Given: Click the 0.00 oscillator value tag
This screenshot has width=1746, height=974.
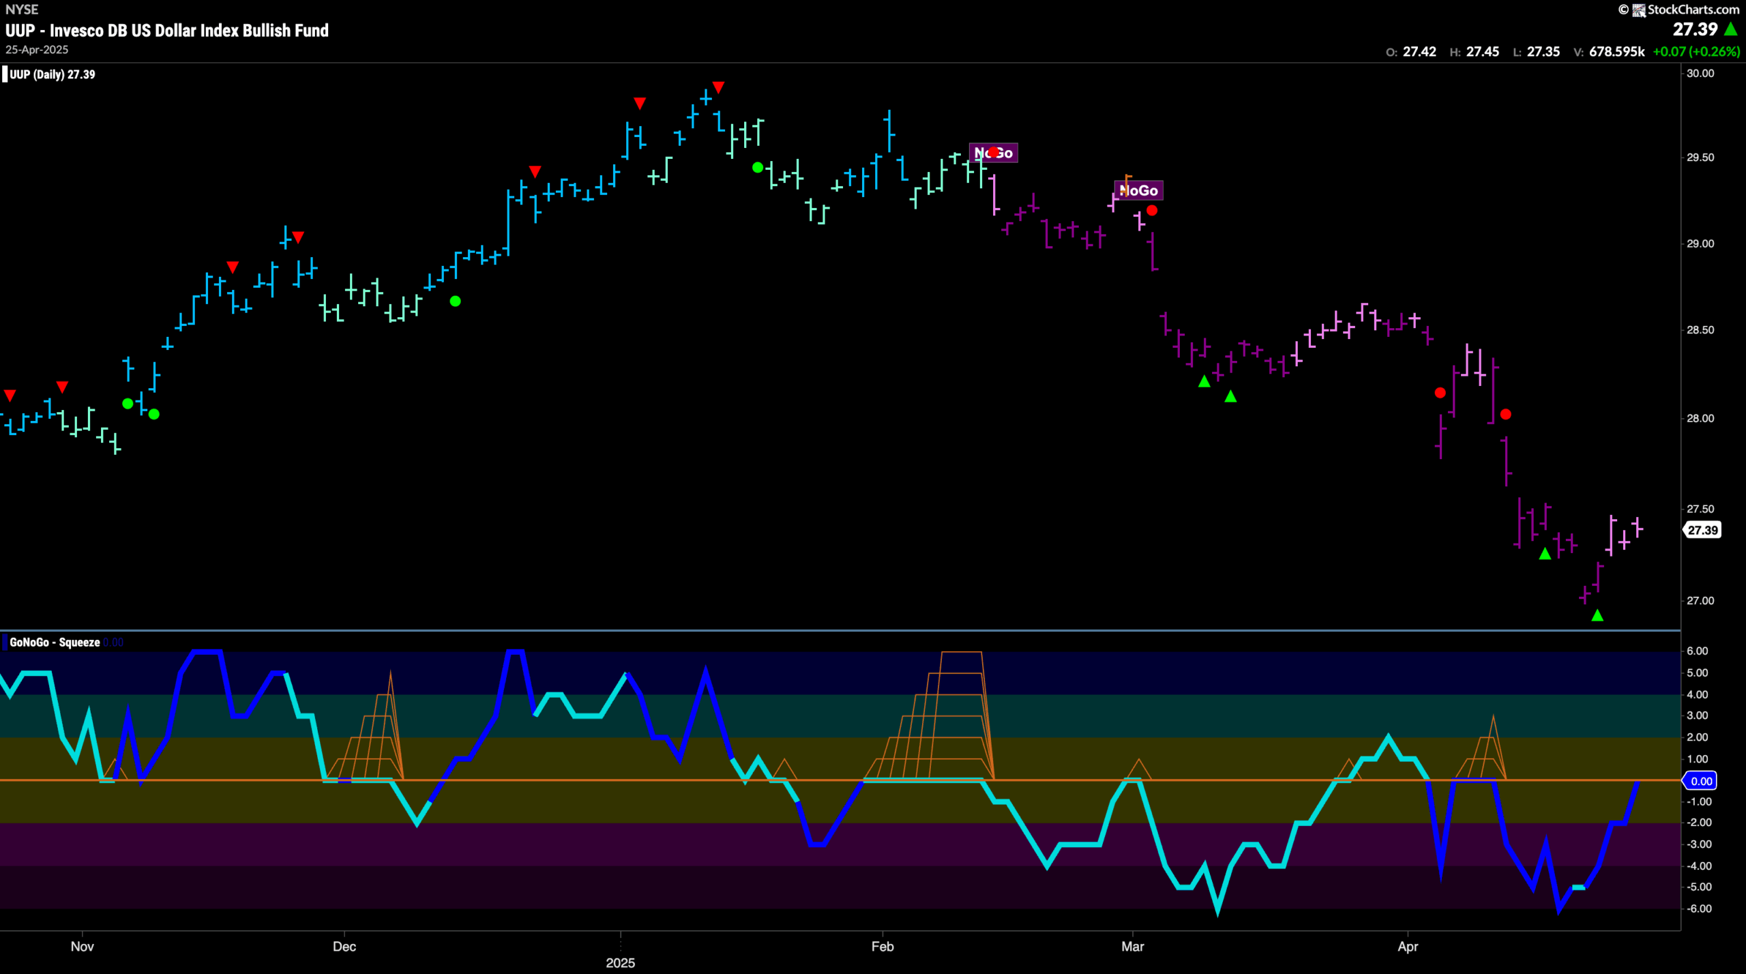Looking at the screenshot, I should 1701,781.
